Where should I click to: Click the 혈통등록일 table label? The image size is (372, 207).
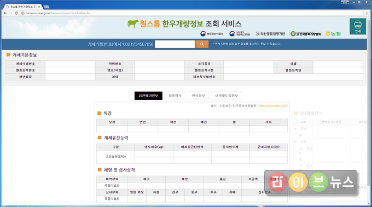point(293,70)
